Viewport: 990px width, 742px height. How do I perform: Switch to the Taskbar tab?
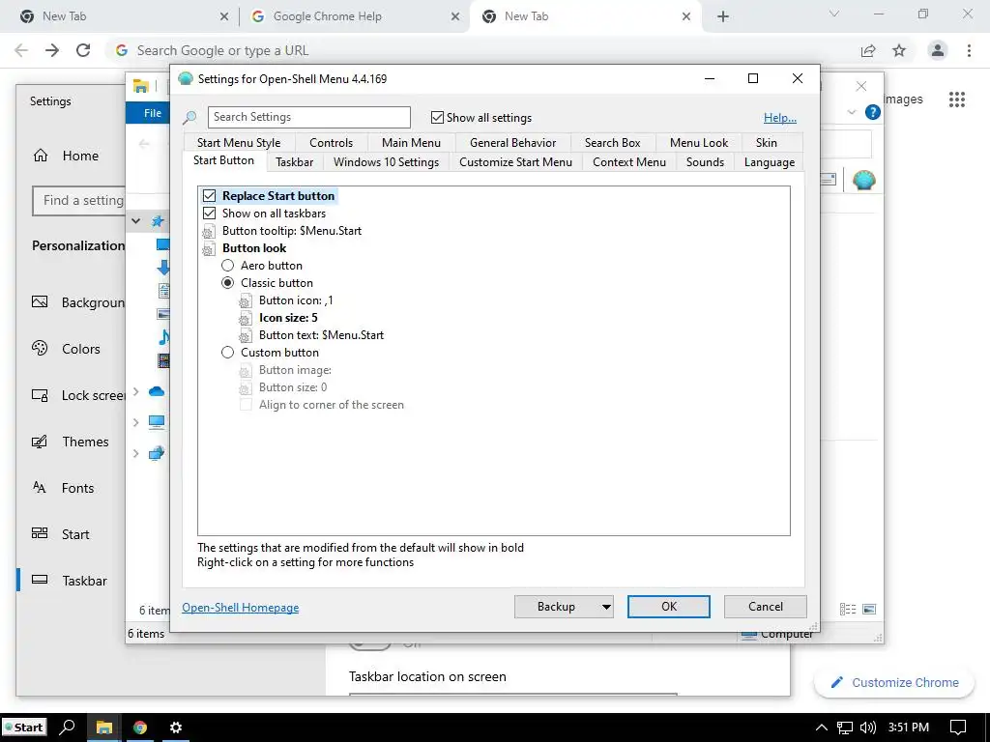pos(294,162)
